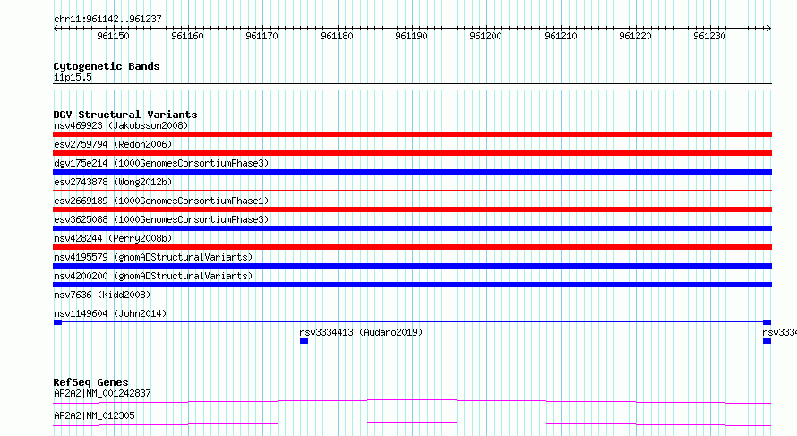Open the nsv7636 (Kidd2008) variant label
This screenshot has width=797, height=436.
coord(102,295)
